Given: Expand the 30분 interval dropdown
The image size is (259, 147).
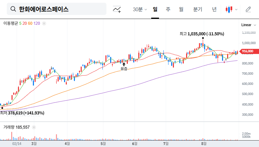Looking at the screenshot, I should click(x=140, y=10).
